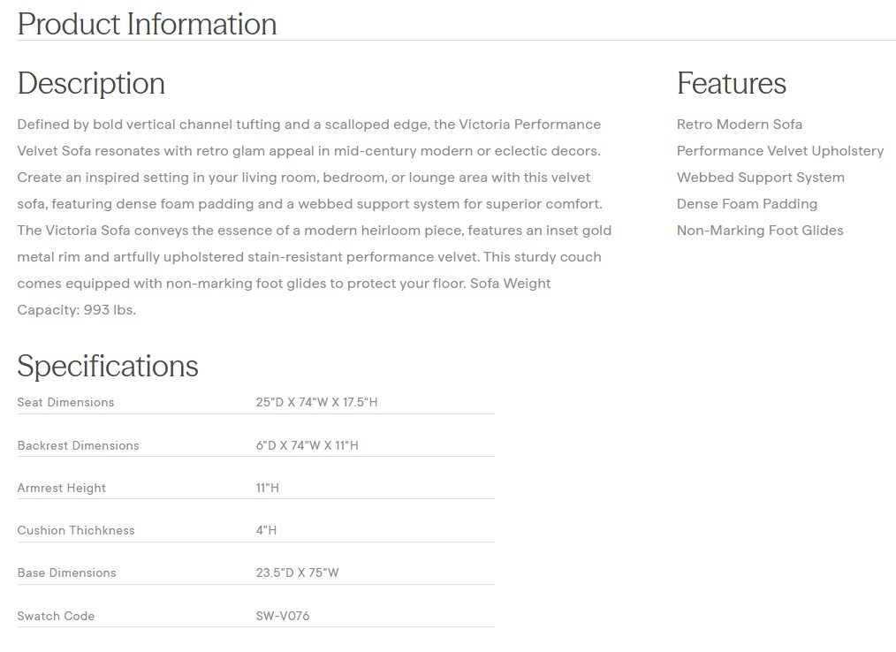
Task: Click the cushion thickness value 4"H
Action: click(266, 530)
